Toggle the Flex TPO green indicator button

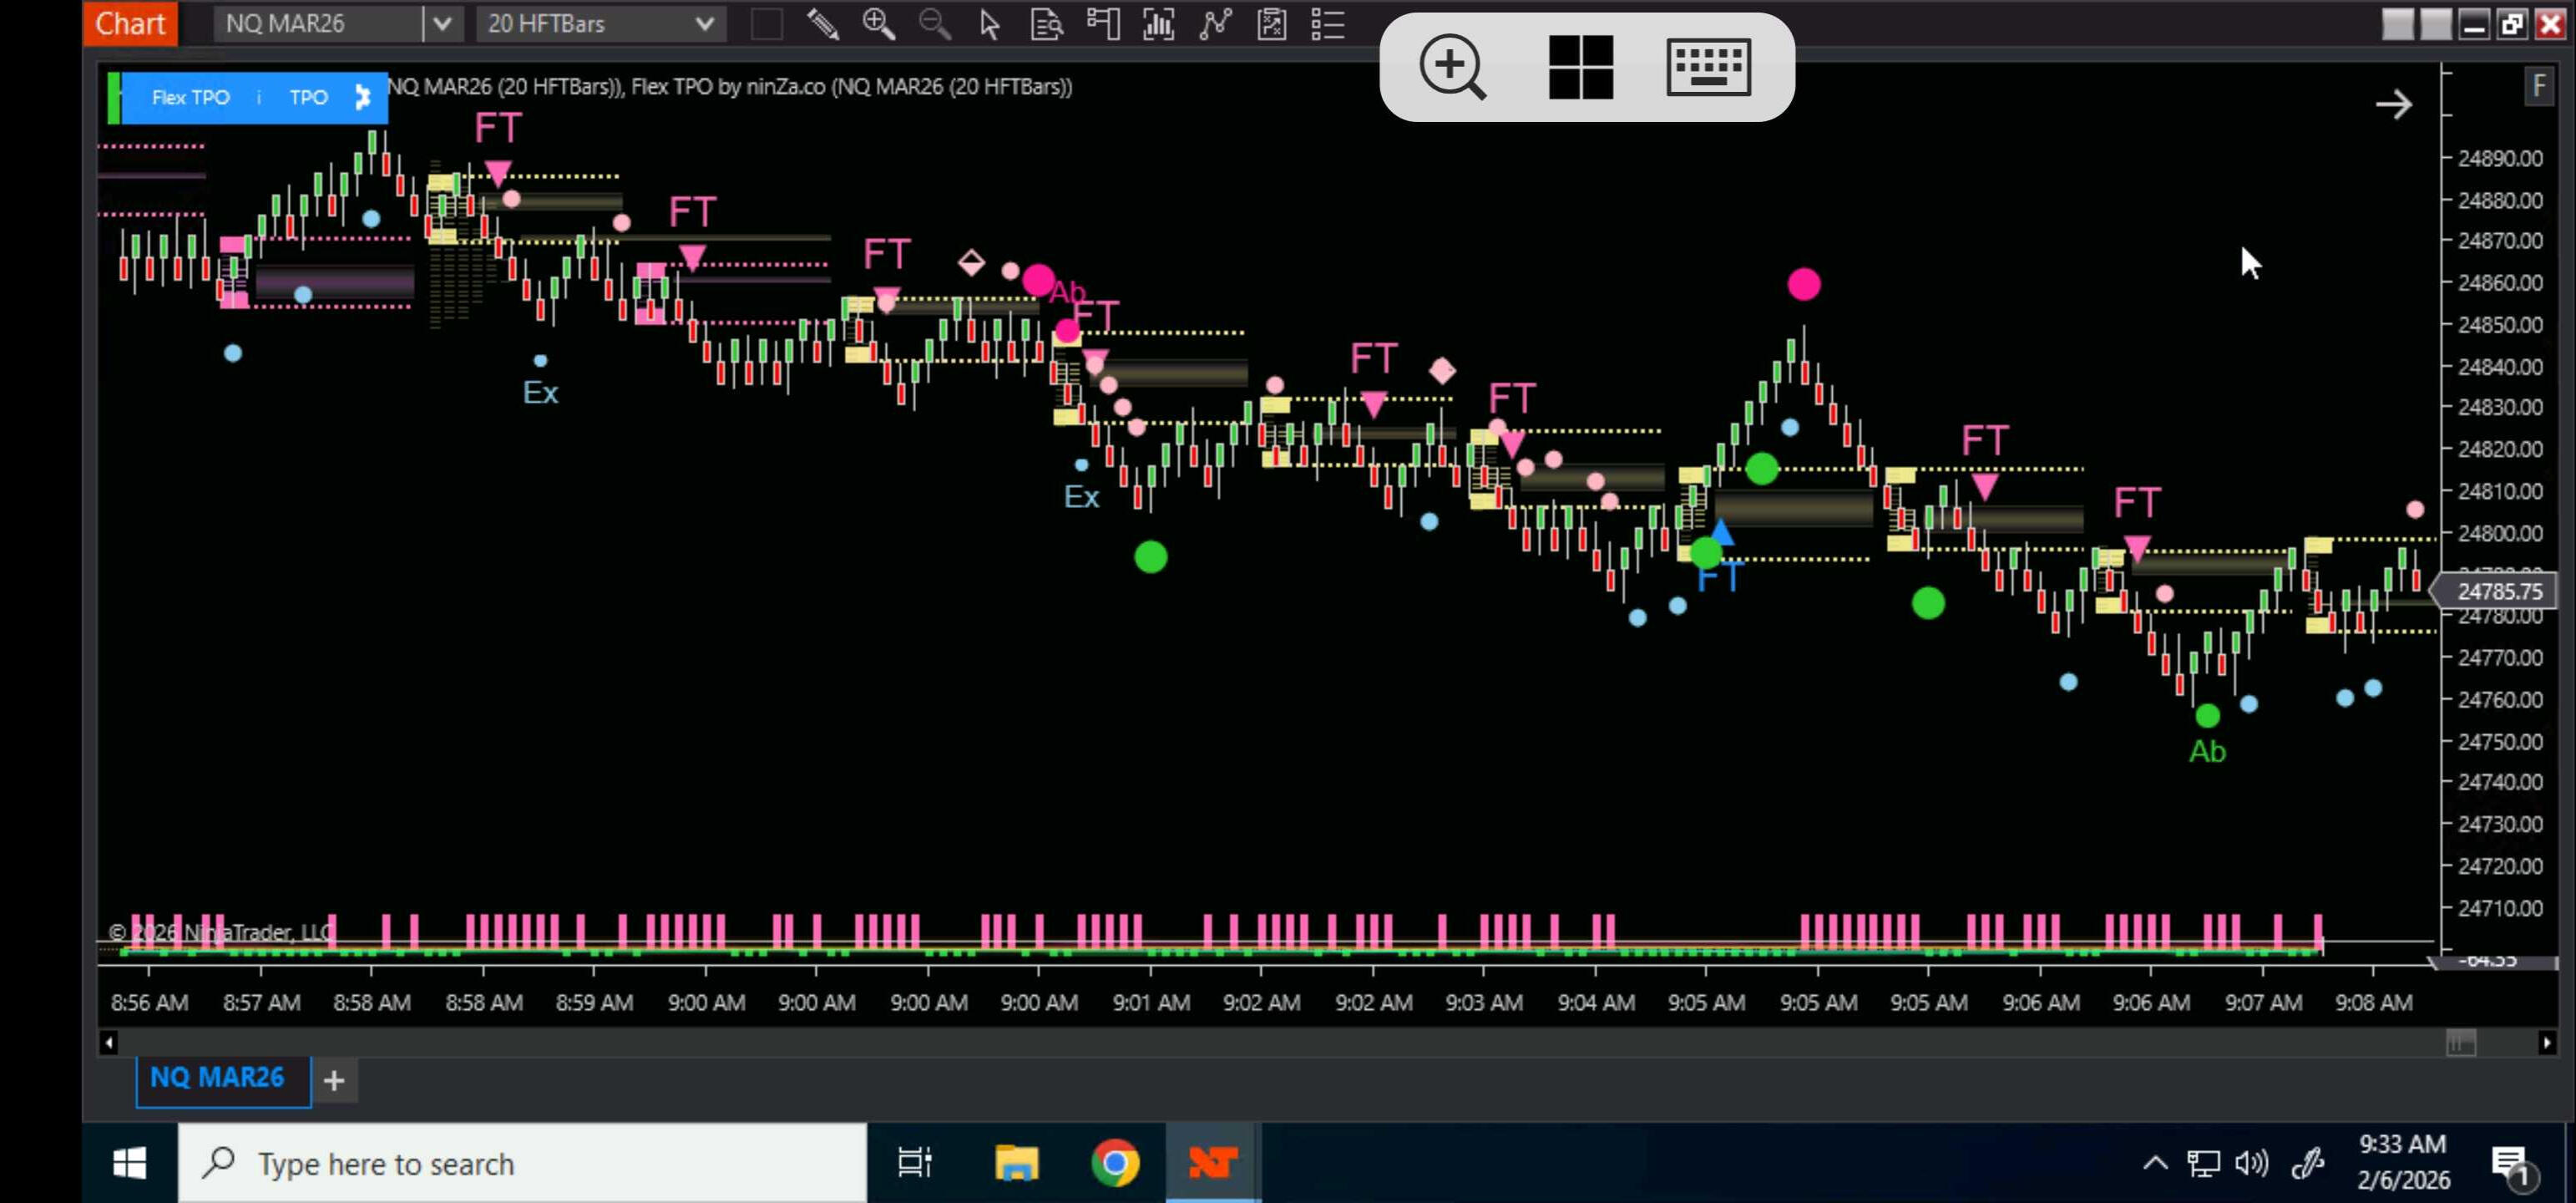tap(114, 97)
